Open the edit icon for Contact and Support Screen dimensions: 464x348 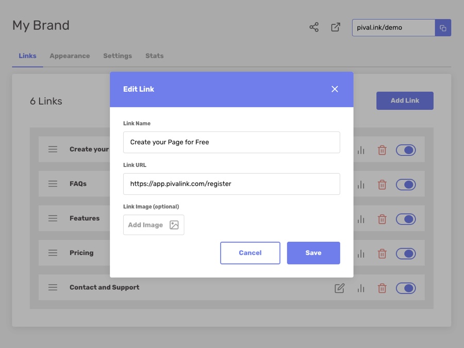(339, 288)
